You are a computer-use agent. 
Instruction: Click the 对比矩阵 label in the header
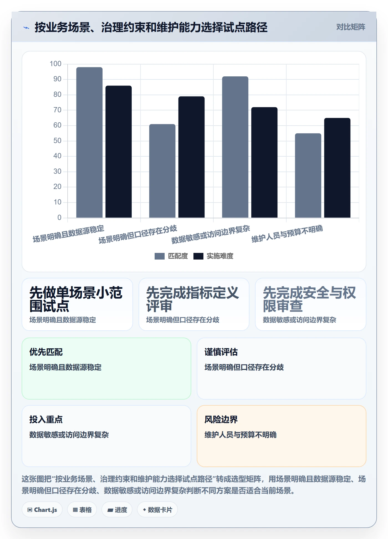(351, 27)
